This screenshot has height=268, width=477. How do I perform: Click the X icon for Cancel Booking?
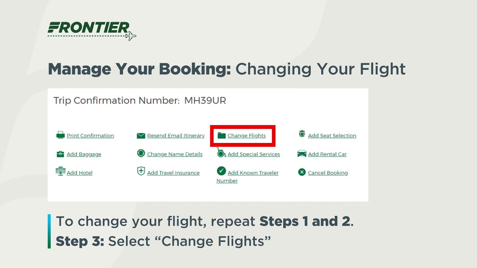(x=302, y=172)
